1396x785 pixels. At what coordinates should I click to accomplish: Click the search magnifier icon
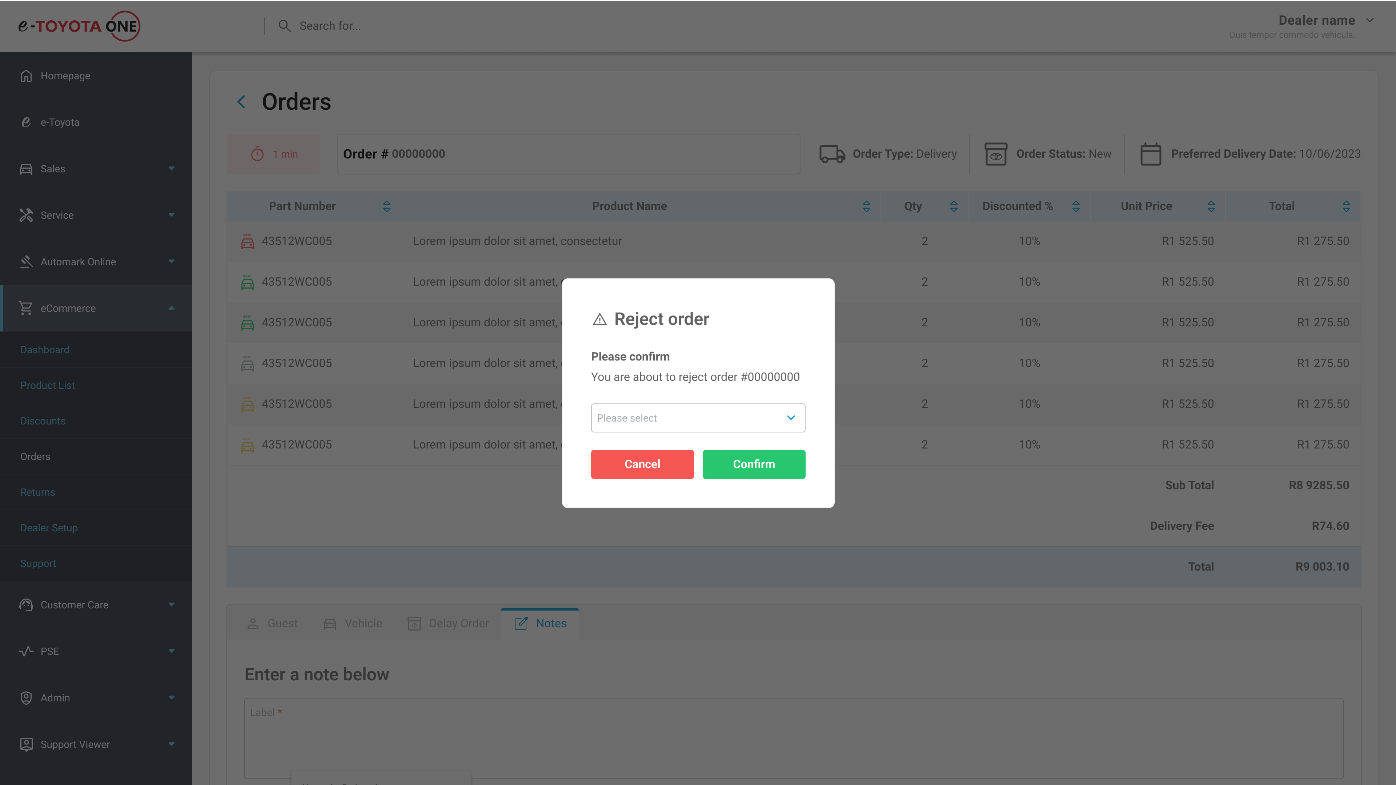click(x=284, y=26)
